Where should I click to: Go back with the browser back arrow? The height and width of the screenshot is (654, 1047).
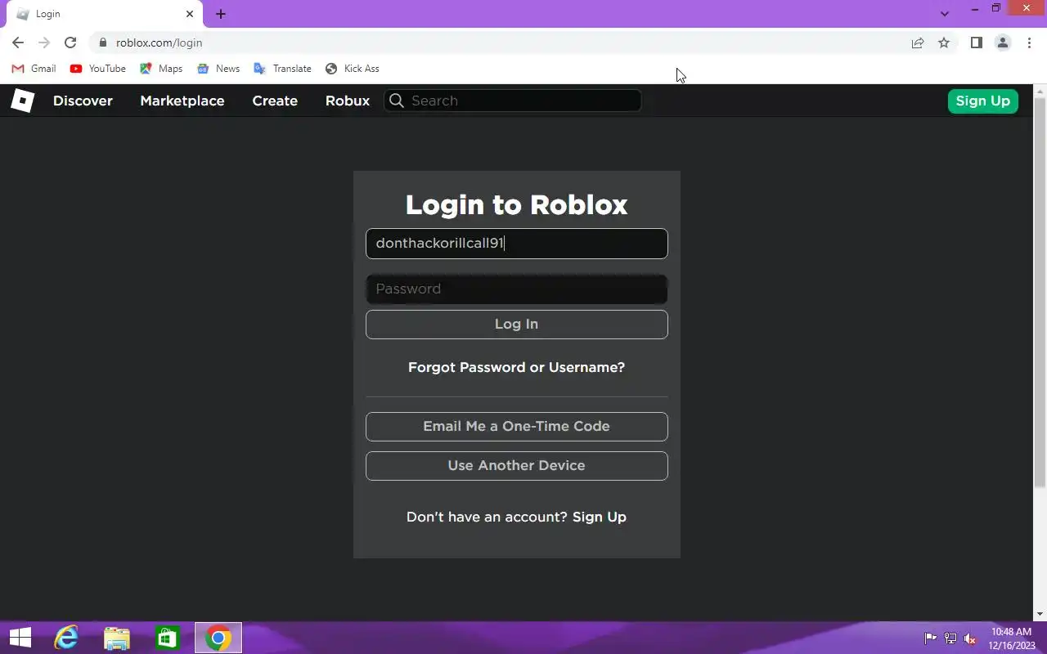[x=18, y=43]
